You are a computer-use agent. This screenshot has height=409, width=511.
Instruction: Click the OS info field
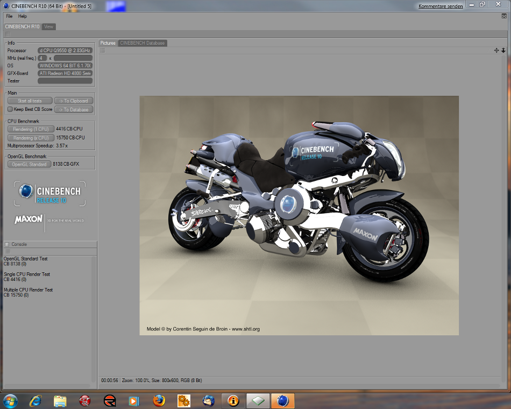(65, 66)
